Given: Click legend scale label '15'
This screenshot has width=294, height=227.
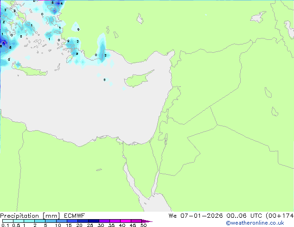Looking at the screenshot, I should (69, 225).
